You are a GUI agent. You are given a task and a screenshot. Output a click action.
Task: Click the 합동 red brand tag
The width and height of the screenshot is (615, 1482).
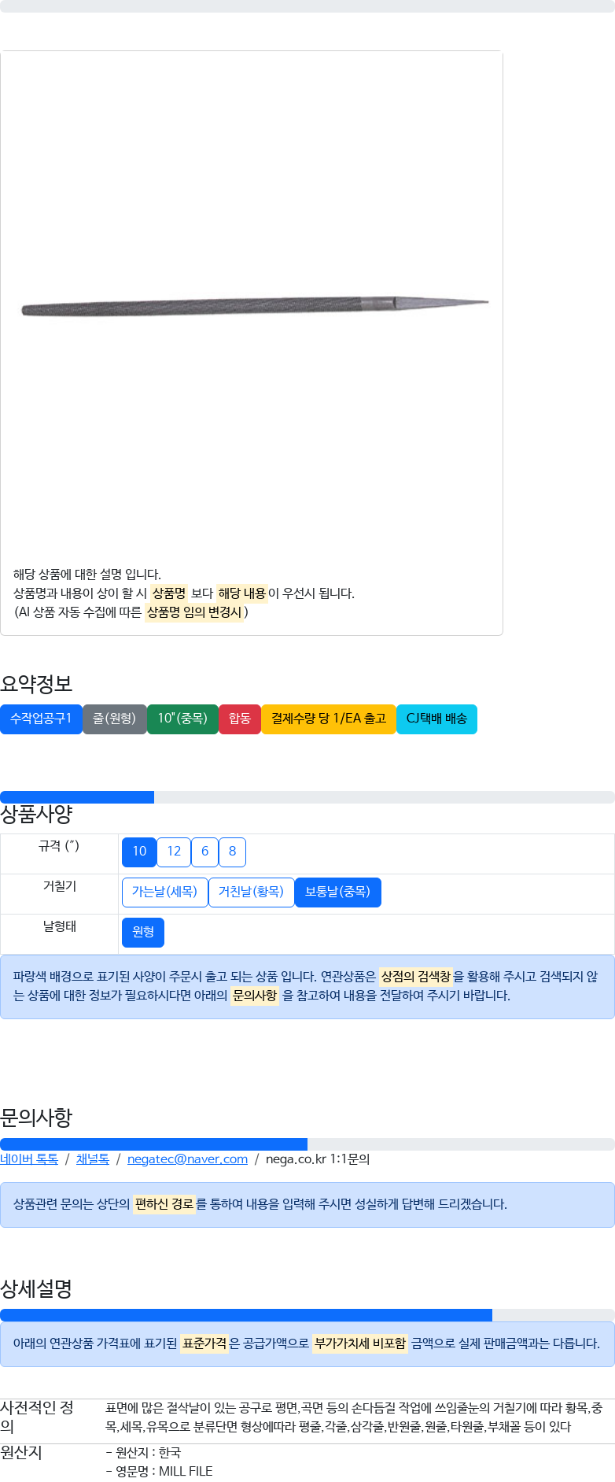click(240, 719)
